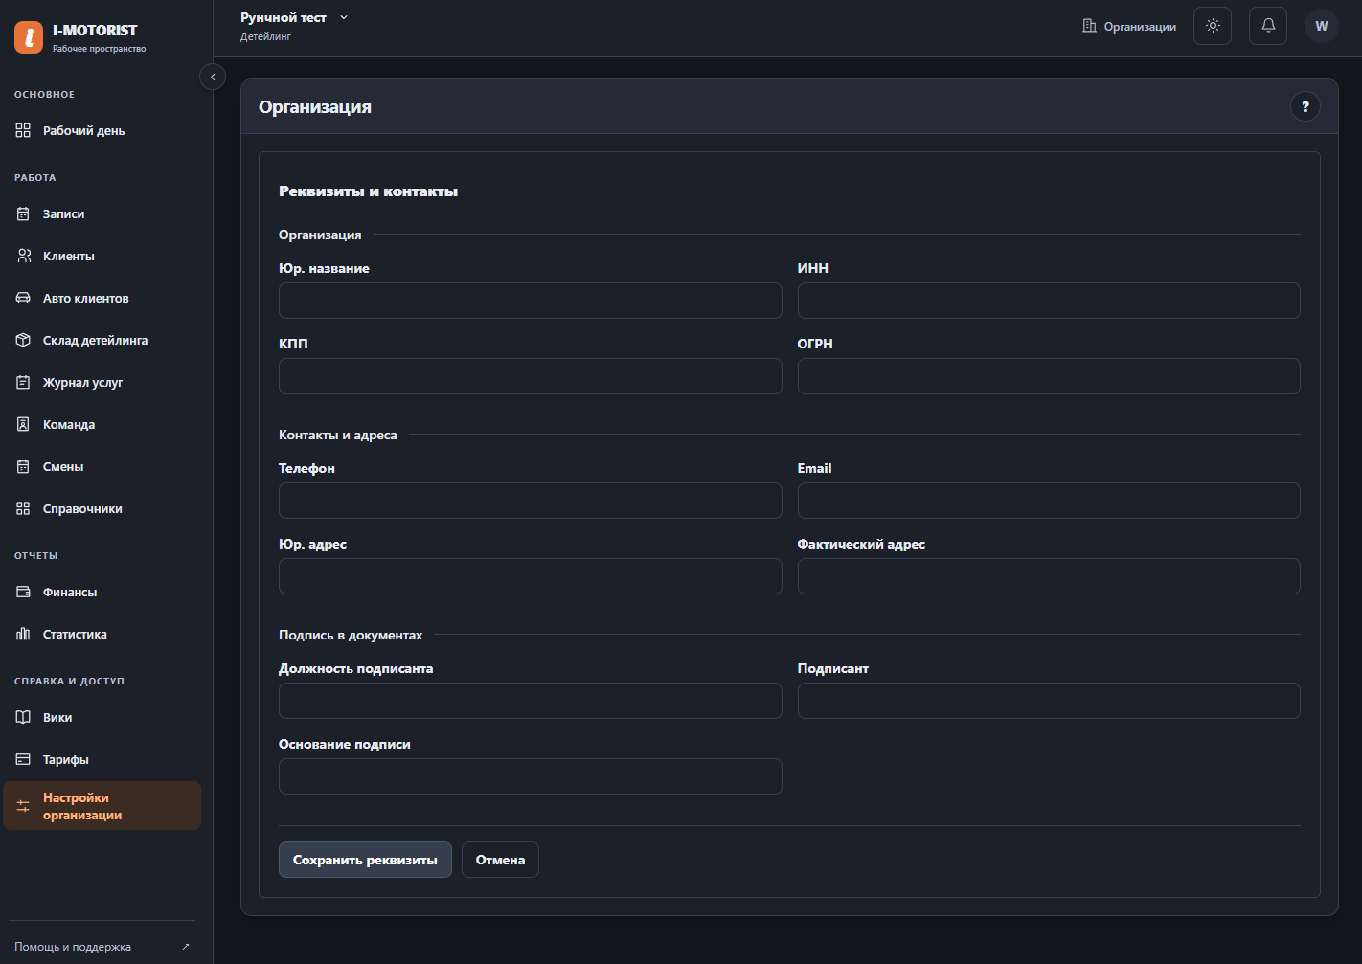Focus the Телефон field
Viewport: 1362px width, 964px height.
(531, 501)
